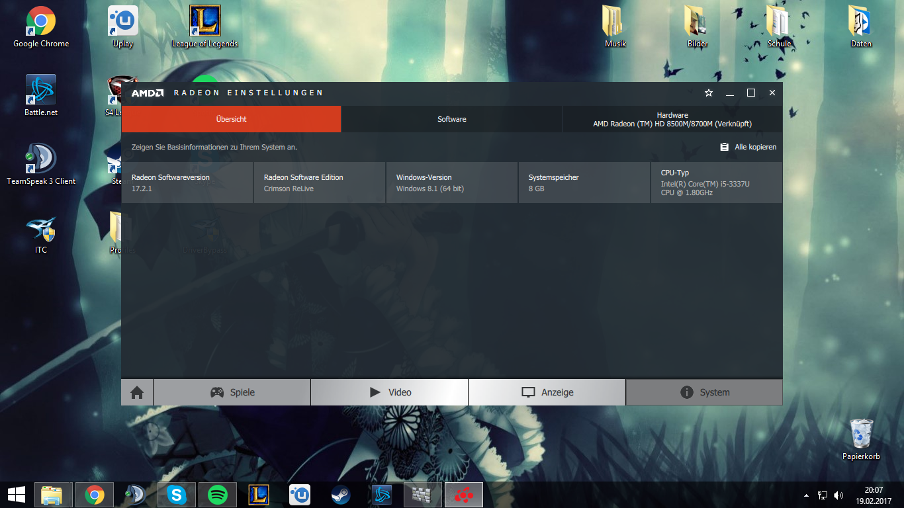
Task: Open the Windows Start button
Action: [x=16, y=495]
